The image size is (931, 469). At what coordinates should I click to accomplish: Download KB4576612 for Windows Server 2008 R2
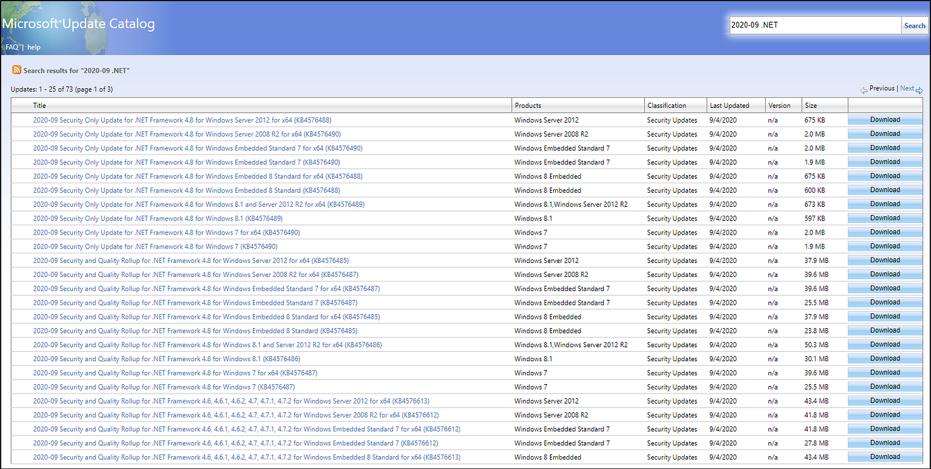point(884,414)
